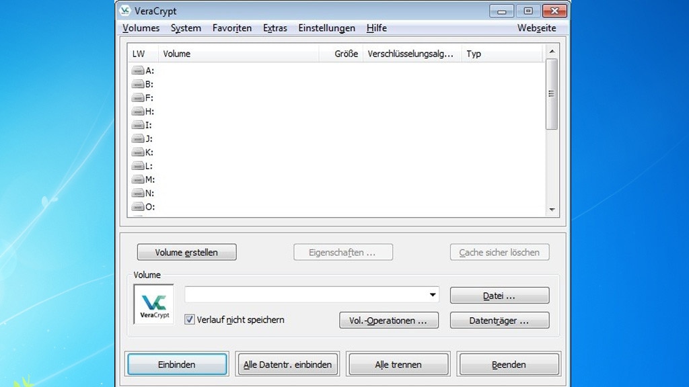This screenshot has width=689, height=387.
Task: Select drive I: icon in list
Action: (138, 124)
